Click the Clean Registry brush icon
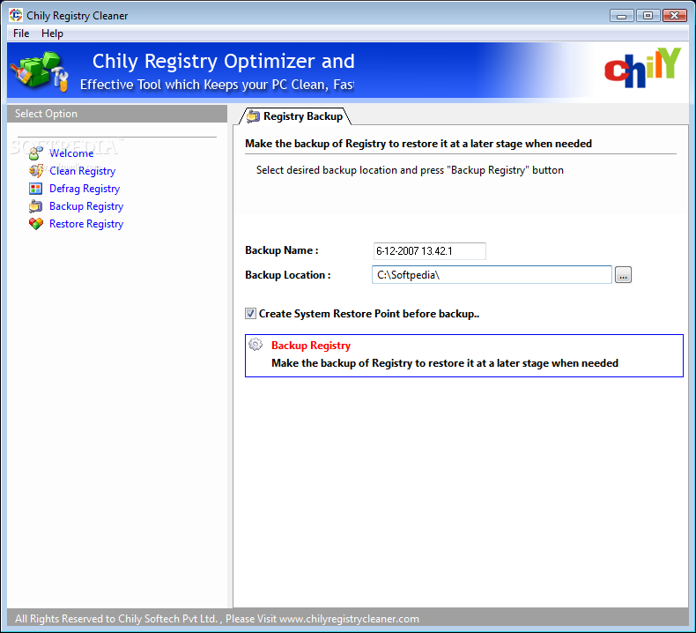Image resolution: width=696 pixels, height=633 pixels. (35, 170)
